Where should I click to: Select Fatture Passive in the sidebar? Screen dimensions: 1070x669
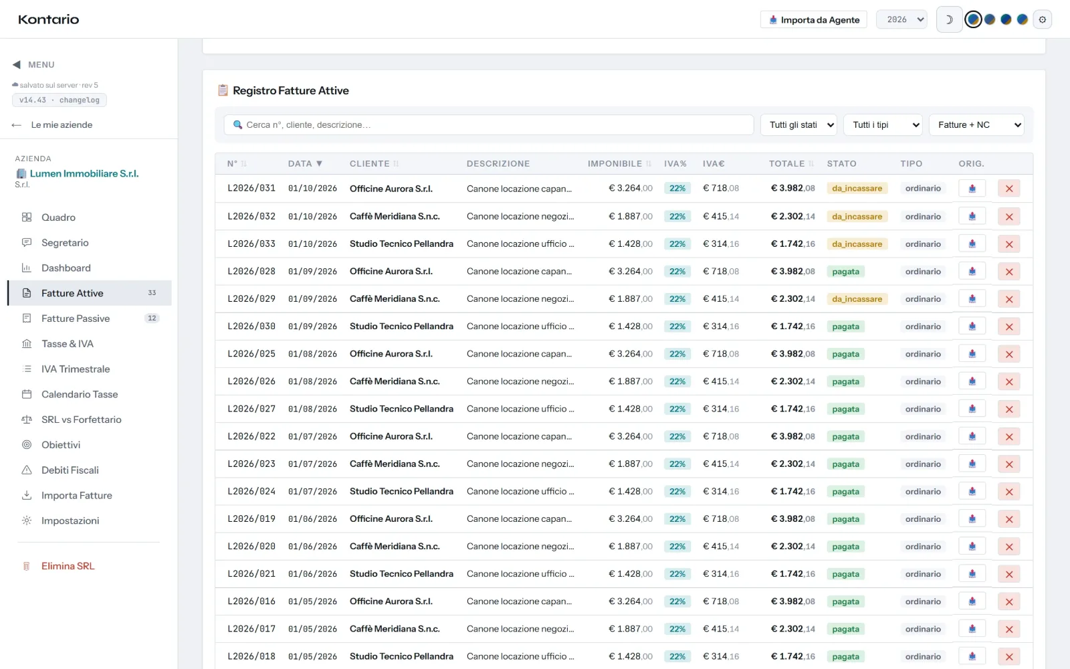(x=89, y=318)
